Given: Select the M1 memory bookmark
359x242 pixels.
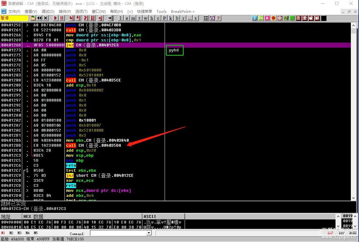Looking at the screenshot, I should point(3,233).
